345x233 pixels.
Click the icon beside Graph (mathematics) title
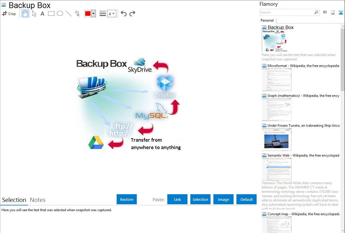click(x=264, y=96)
